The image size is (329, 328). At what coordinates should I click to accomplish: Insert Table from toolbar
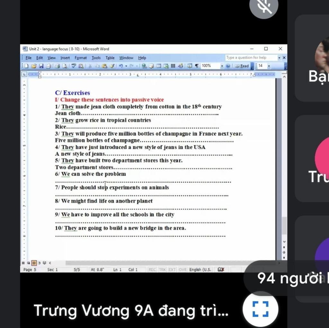(x=159, y=66)
